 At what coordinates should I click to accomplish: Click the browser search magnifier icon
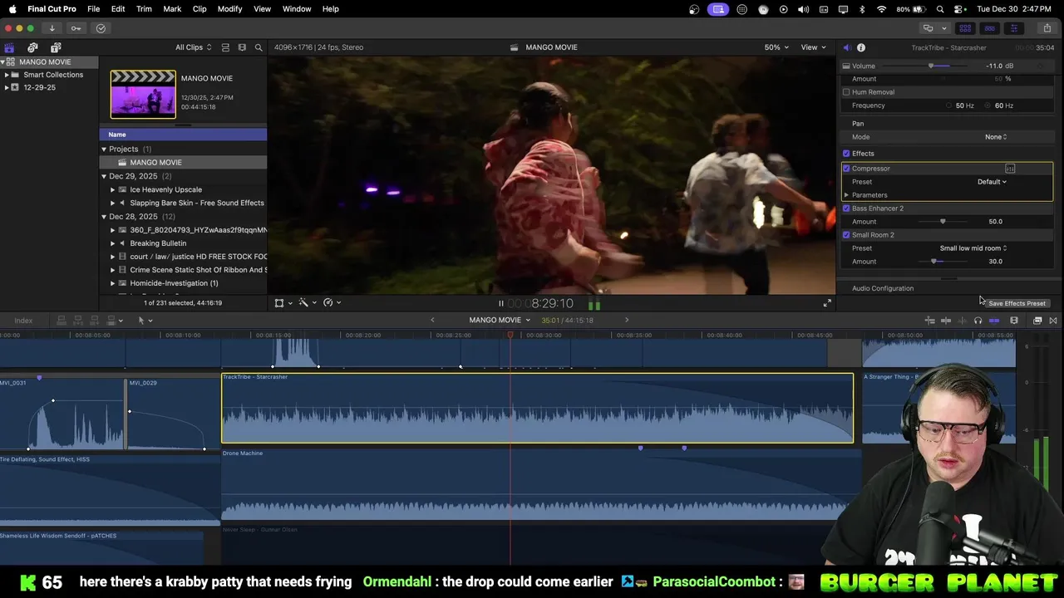(x=259, y=47)
